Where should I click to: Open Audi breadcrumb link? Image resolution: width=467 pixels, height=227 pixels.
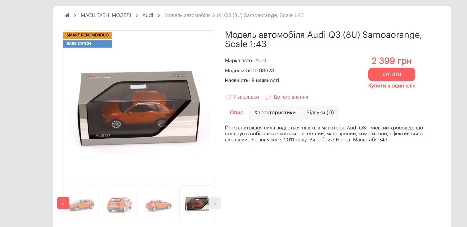pos(148,15)
